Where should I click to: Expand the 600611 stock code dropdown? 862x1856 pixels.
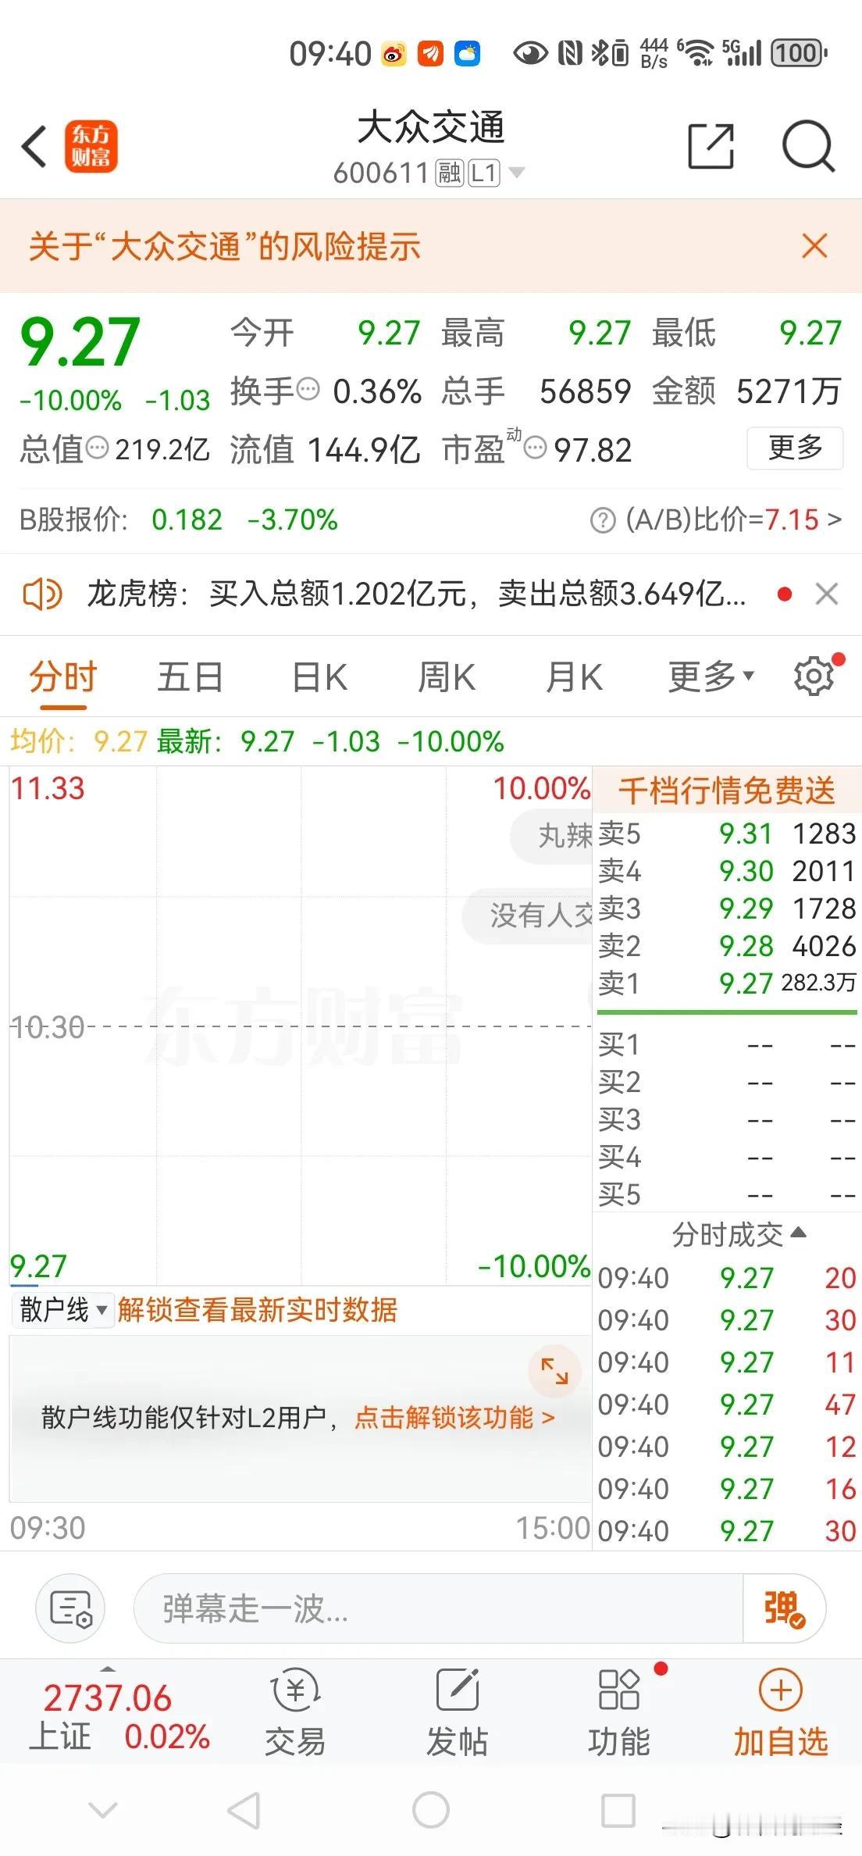click(x=517, y=173)
